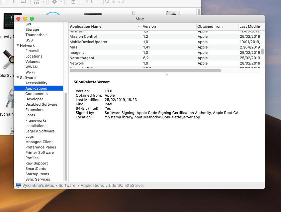Open group-by dropdown in Finder toolbar
Image resolution: width=281 pixels, height=212 pixels.
(39, 2)
